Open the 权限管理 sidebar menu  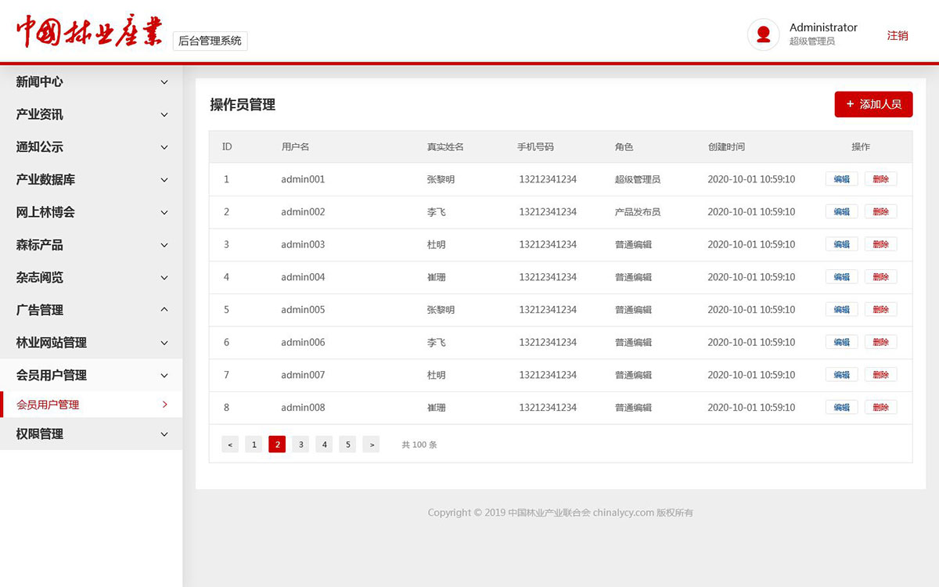[91, 434]
